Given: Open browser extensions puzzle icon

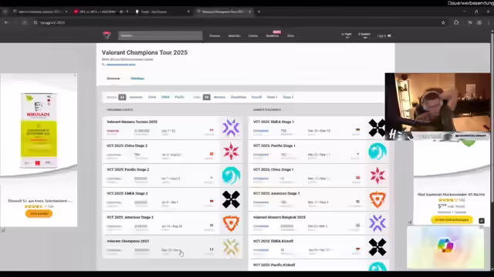Looking at the screenshot, I should point(456,22).
